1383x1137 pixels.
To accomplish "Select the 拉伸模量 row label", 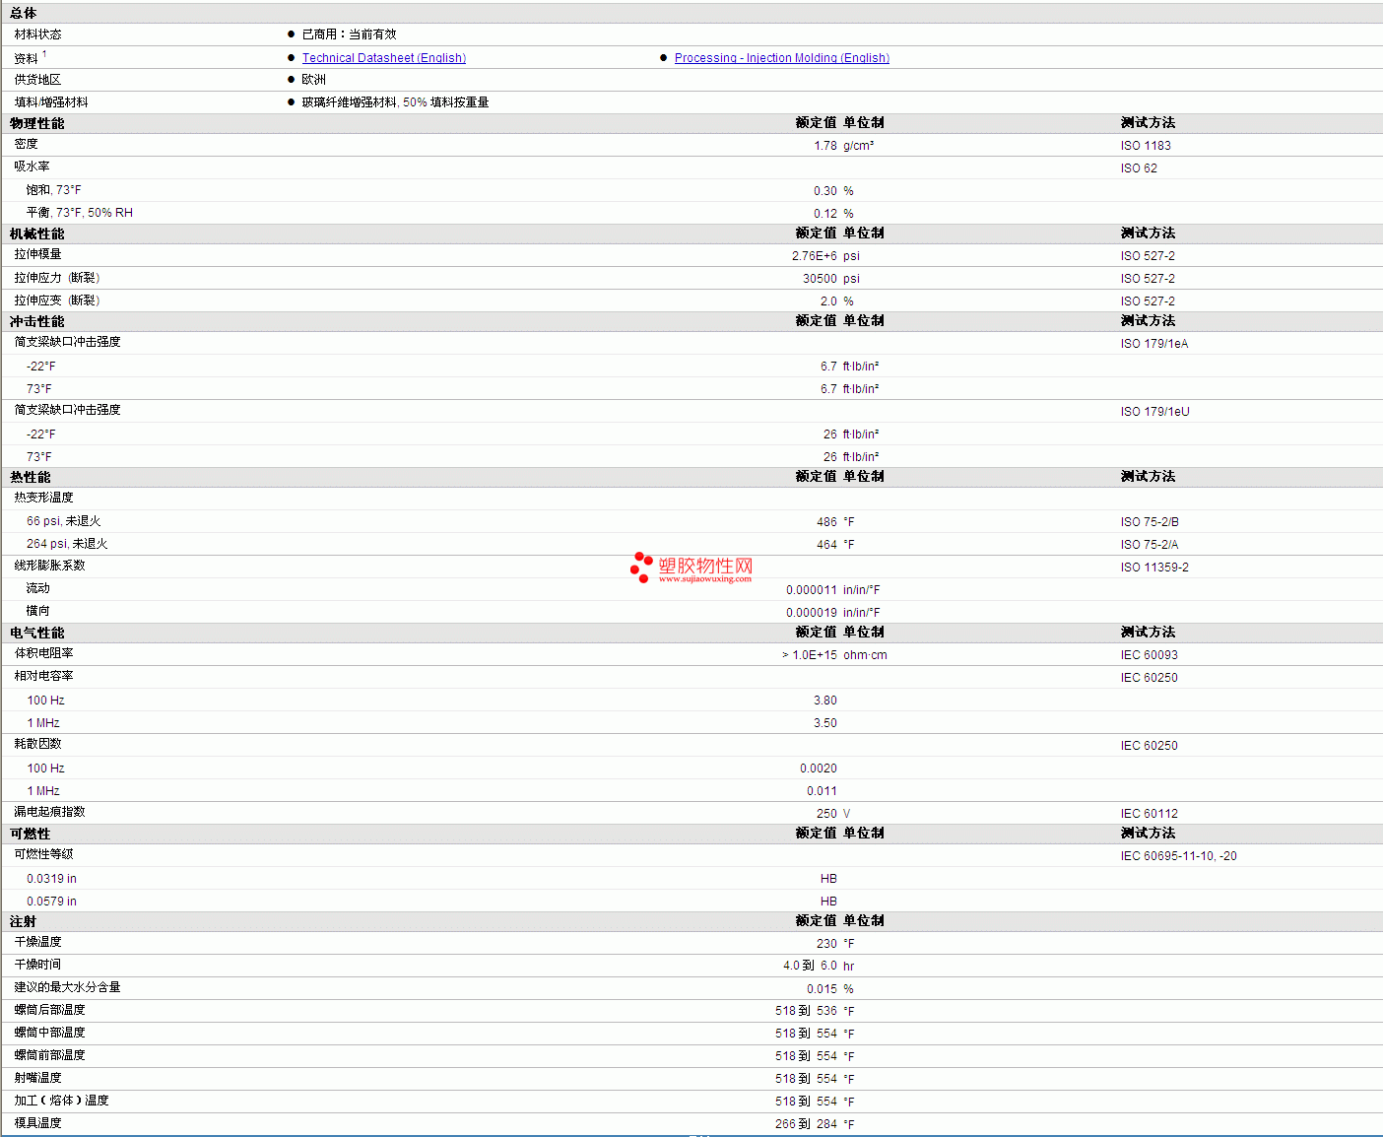I will pos(37,254).
